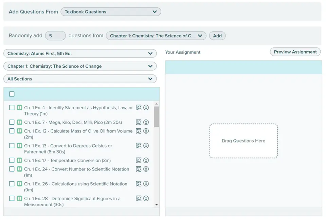Image resolution: width=326 pixels, height=220 pixels.
Task: Open preview icon for Ch. 1 Ex. 28
Action: point(139,198)
